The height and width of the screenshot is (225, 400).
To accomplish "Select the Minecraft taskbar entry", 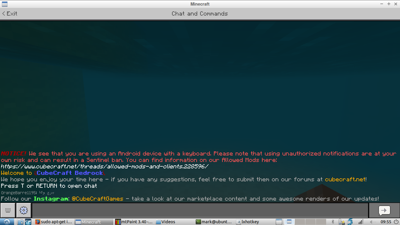I will click(93, 222).
